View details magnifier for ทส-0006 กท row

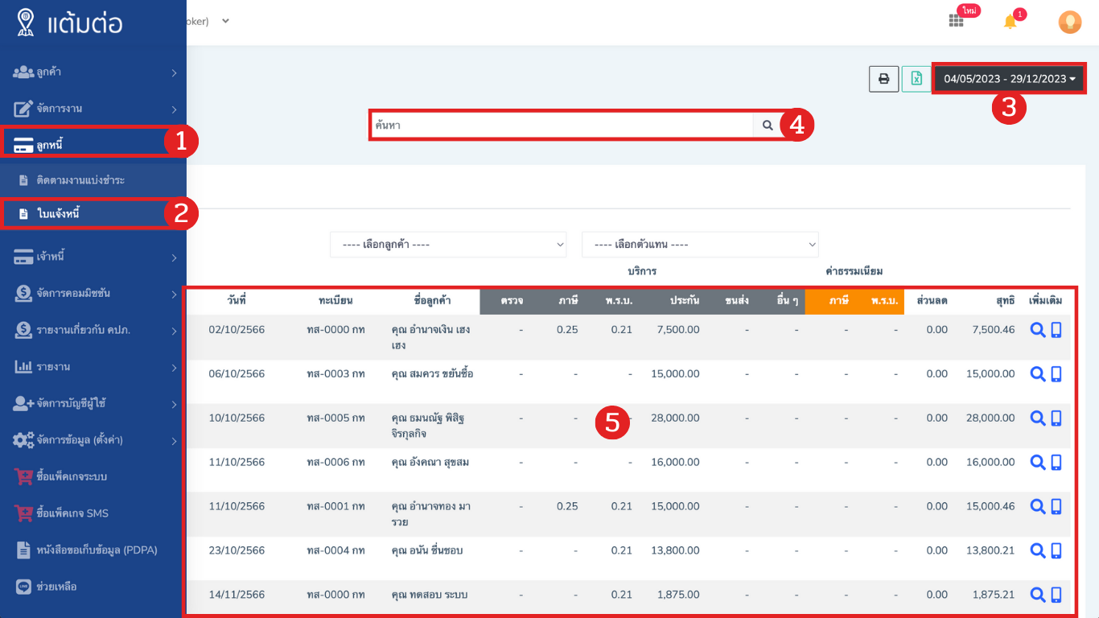click(1038, 463)
